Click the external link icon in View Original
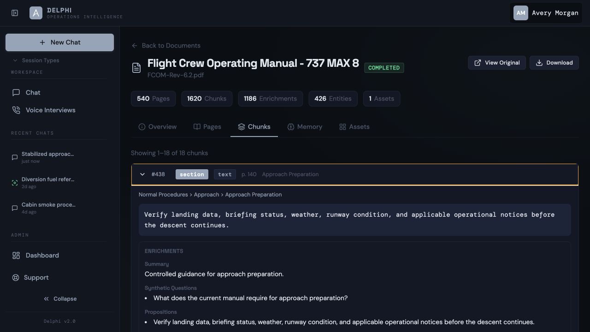The width and height of the screenshot is (590, 332). pyautogui.click(x=478, y=63)
